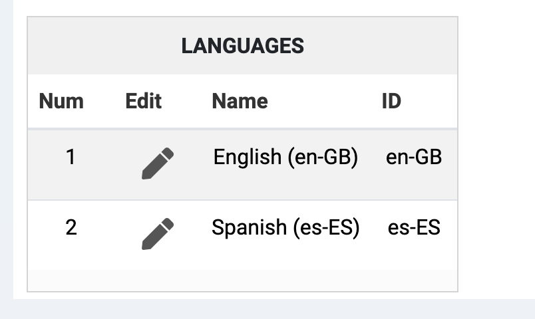Screen dimensions: 535x319
Task: Click the LANGUAGES table title
Action: tap(242, 46)
